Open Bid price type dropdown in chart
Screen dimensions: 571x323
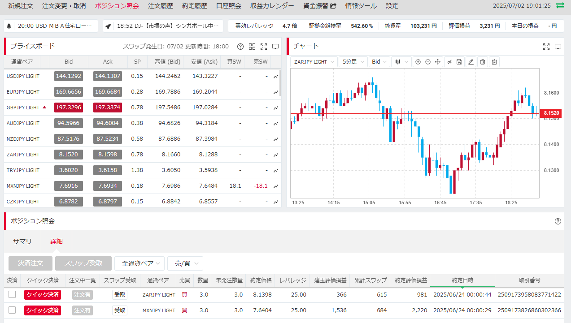379,62
